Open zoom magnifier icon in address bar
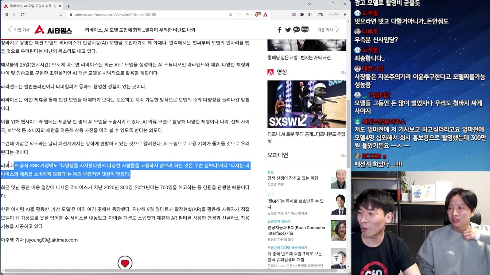Screen dimensions: 490x275 pyautogui.click(x=230, y=15)
